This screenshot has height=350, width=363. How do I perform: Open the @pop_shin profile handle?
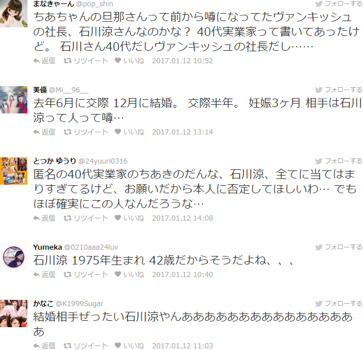pyautogui.click(x=94, y=4)
